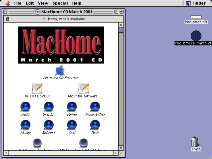Click the vertical scrollbar up arrow
Viewport: 212px width, 159px height.
pos(121,25)
